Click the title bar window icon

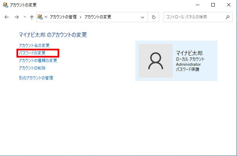tap(5, 5)
